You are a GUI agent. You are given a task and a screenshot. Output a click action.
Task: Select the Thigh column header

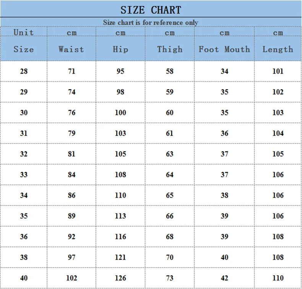[x=170, y=49]
